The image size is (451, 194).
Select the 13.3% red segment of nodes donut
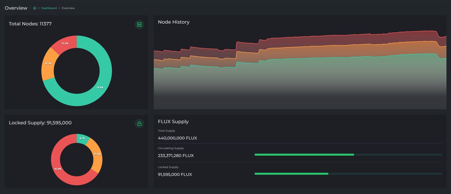point(65,43)
